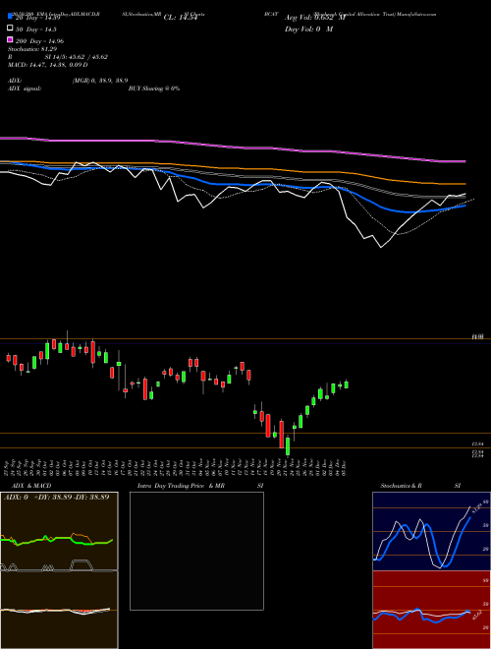Click the 'Stochastics & R' panel title

click(x=401, y=486)
